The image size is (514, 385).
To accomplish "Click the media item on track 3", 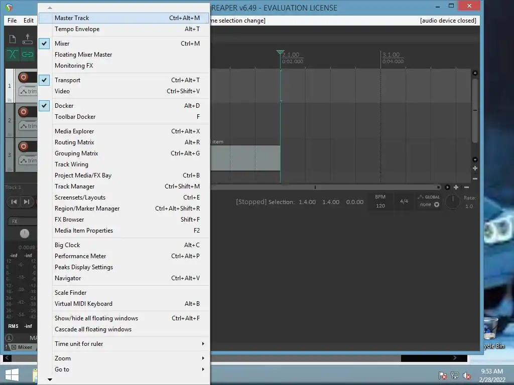I will point(245,158).
